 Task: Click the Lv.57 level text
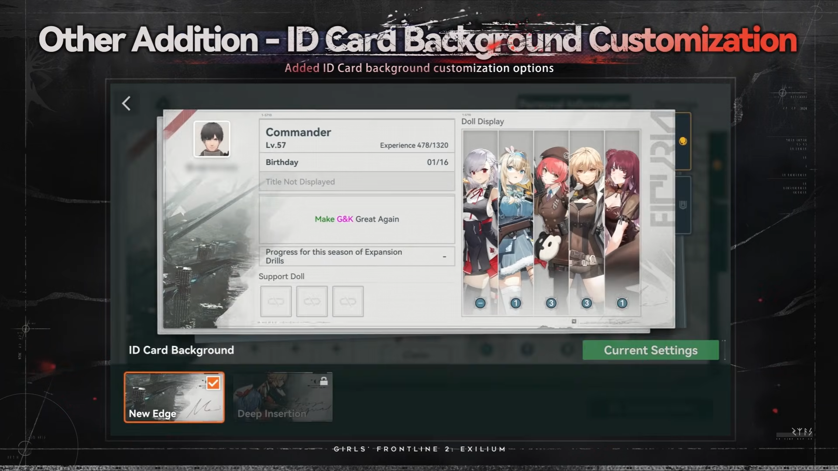point(276,145)
